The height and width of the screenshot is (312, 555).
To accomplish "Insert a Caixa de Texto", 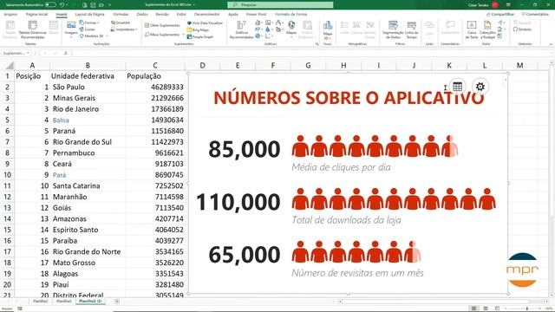I will pyautogui.click(x=472, y=29).
